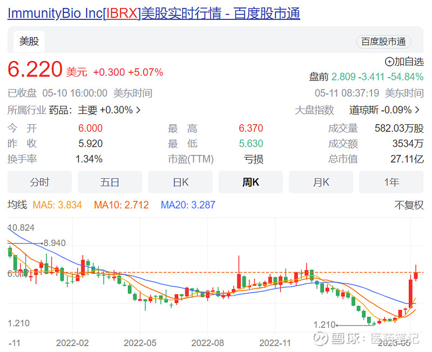Image resolution: width=432 pixels, height=352 pixels.
Task: Click the 2022-02 date axis label
Action: coord(72,343)
